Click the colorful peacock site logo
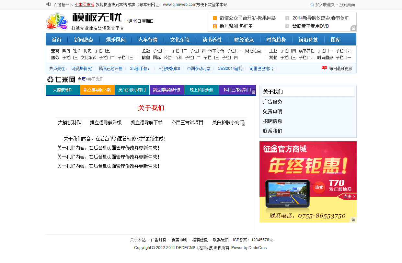402x263 pixels. [57, 21]
